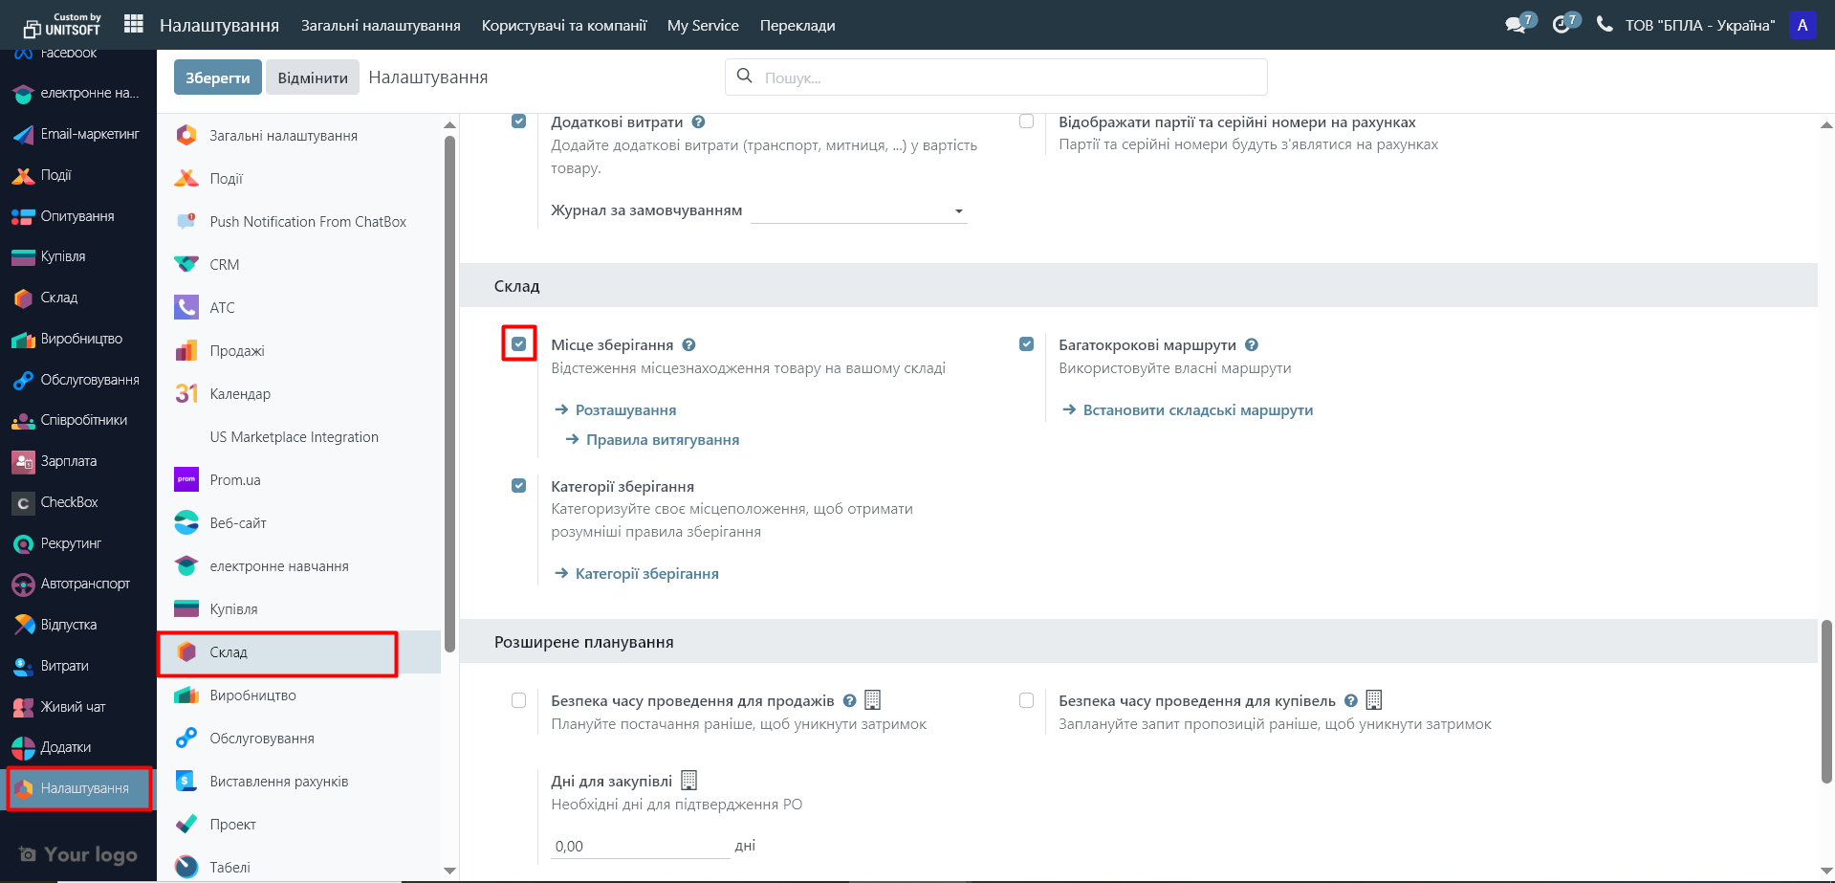
Task: Uncheck the Місце зберігання checkbox
Action: [x=519, y=344]
